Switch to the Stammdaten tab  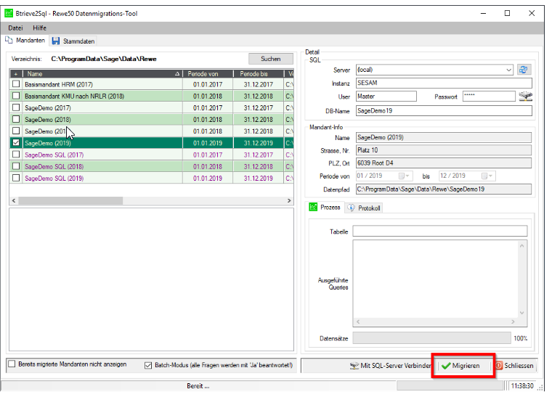tap(73, 41)
